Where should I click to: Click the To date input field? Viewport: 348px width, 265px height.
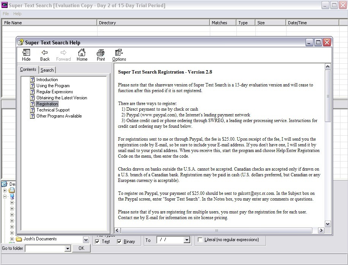pos(170,240)
